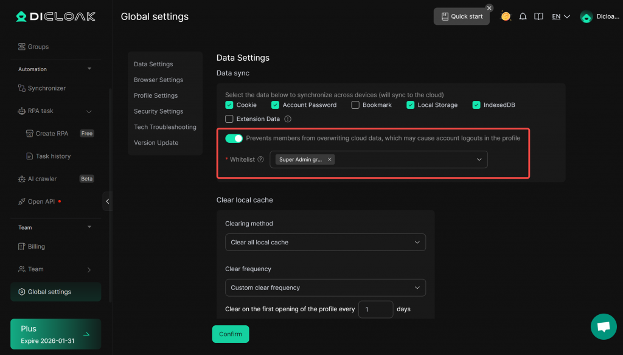
Task: Select Security Settings in settings menu
Action: coord(158,111)
